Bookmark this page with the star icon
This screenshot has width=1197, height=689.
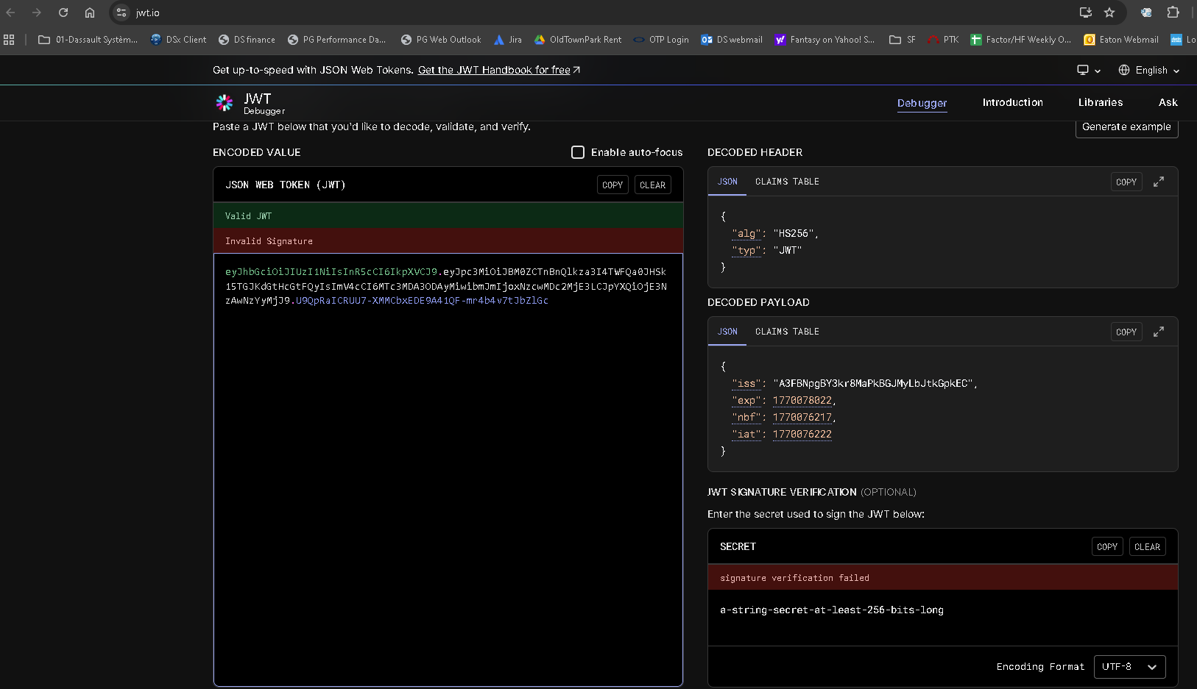coord(1109,13)
